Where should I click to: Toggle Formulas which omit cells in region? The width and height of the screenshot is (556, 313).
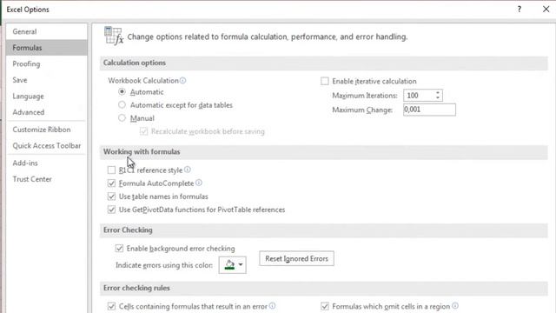click(324, 306)
